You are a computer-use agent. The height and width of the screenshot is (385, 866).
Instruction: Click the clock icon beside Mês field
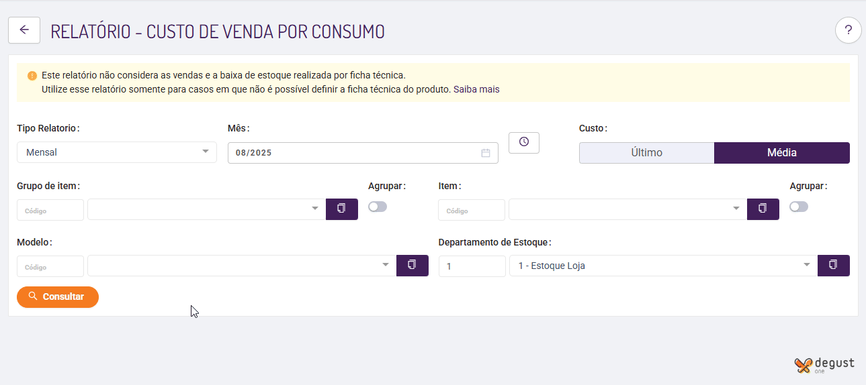tap(524, 142)
